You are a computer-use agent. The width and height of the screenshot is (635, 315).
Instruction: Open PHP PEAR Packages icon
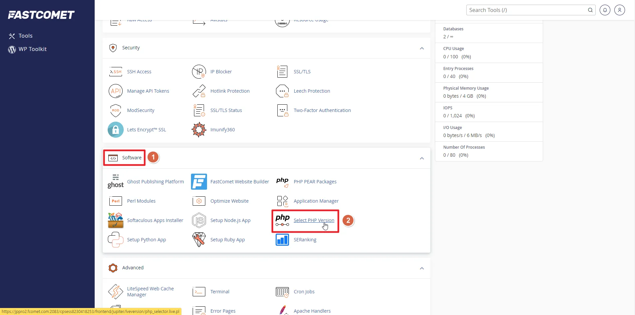282,182
